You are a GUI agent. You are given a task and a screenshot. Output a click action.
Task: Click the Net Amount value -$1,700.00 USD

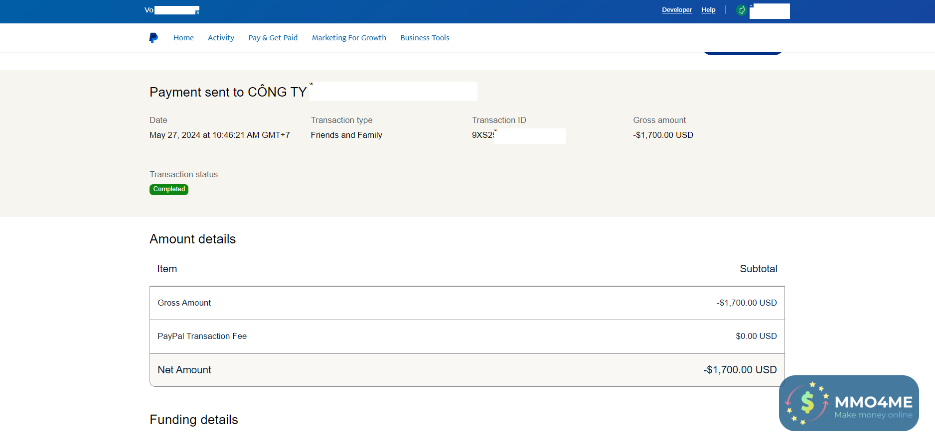pos(740,370)
